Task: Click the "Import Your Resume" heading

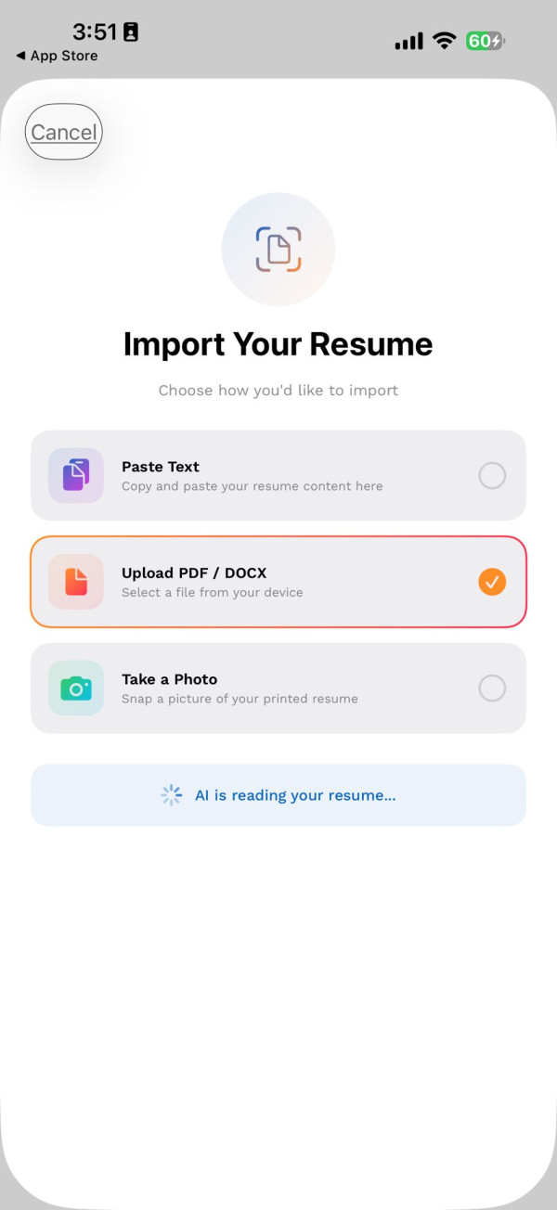Action: 278,344
